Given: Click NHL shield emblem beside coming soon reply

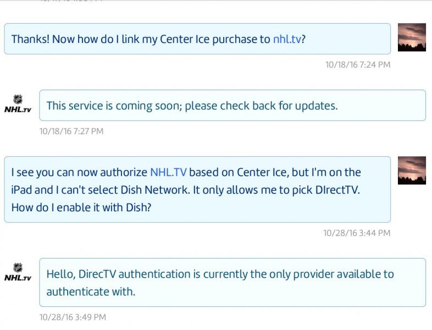Looking at the screenshot, I should [18, 99].
